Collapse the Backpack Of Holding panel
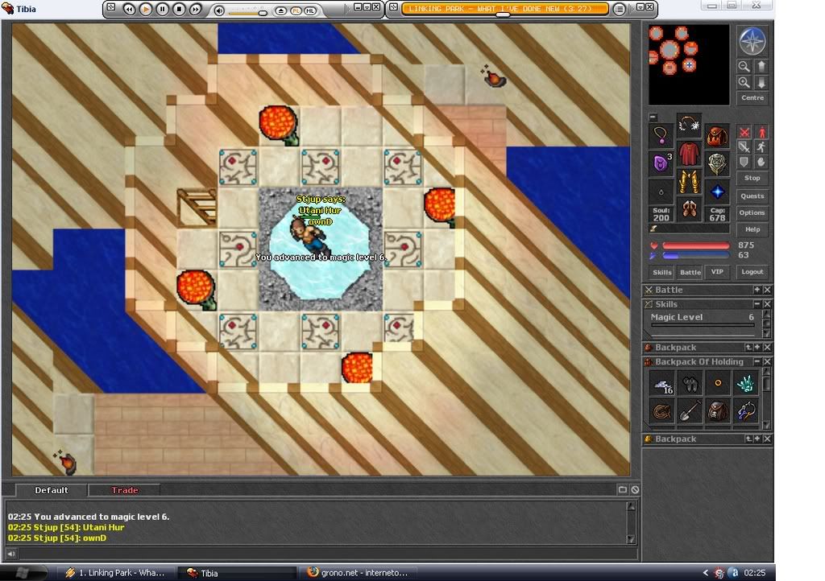 click(757, 361)
